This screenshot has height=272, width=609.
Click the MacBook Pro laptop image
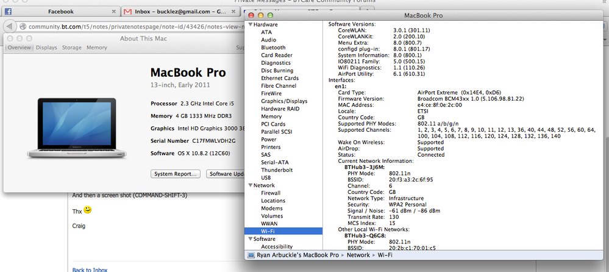(x=77, y=128)
